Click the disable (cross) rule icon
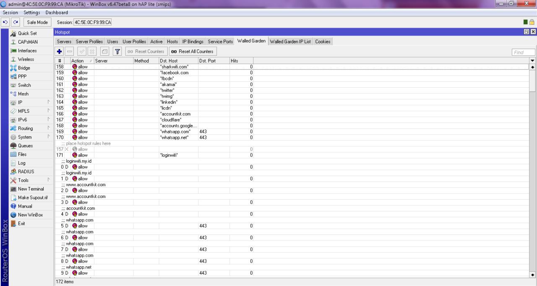 93,52
